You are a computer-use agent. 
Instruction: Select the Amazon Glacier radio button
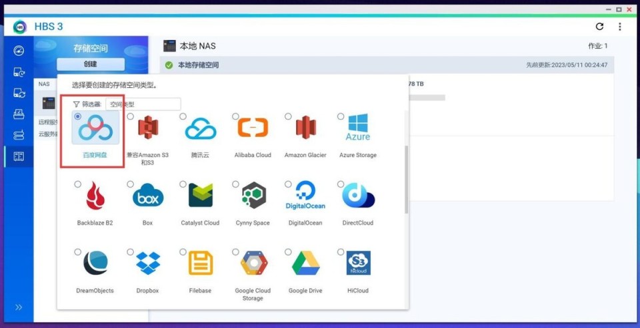pos(288,116)
